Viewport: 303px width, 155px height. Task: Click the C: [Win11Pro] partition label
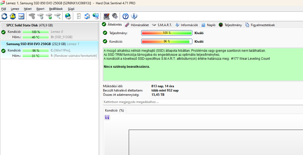coord(61,50)
